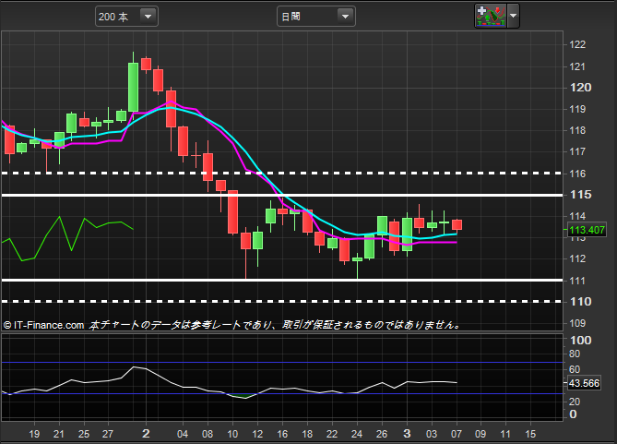Image resolution: width=617 pixels, height=444 pixels.
Task: Click the date label 21 on axis
Action: [59, 434]
